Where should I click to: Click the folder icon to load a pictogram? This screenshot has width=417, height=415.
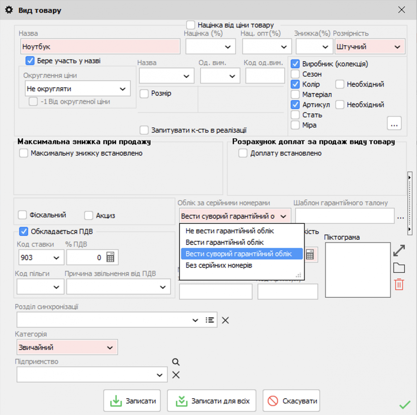tap(399, 267)
